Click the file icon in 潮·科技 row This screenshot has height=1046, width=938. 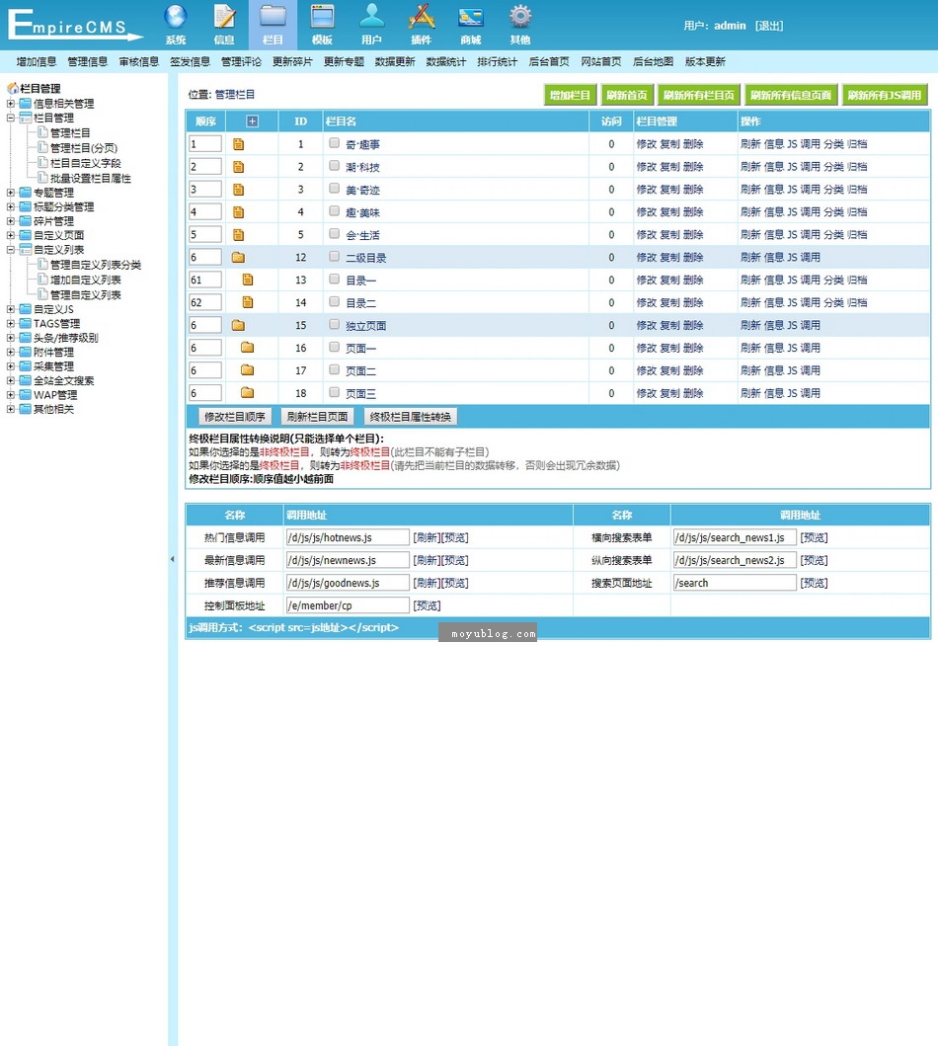click(x=239, y=167)
